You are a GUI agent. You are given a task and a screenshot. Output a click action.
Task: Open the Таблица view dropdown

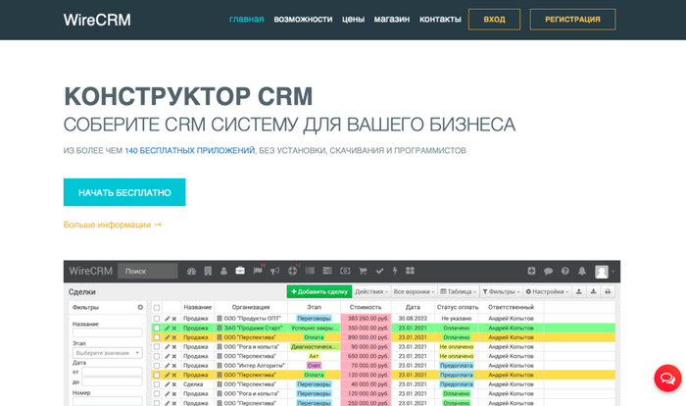pyautogui.click(x=458, y=291)
